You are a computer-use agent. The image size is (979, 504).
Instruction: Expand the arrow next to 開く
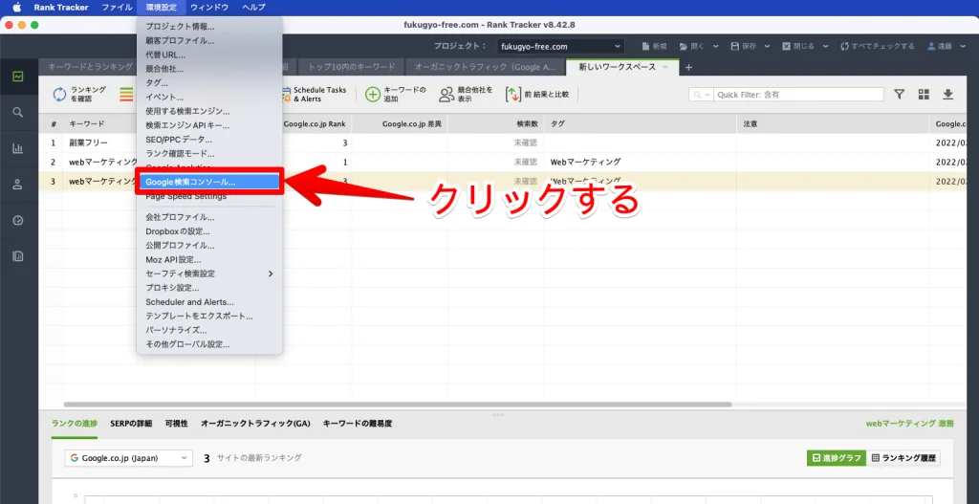(x=715, y=46)
